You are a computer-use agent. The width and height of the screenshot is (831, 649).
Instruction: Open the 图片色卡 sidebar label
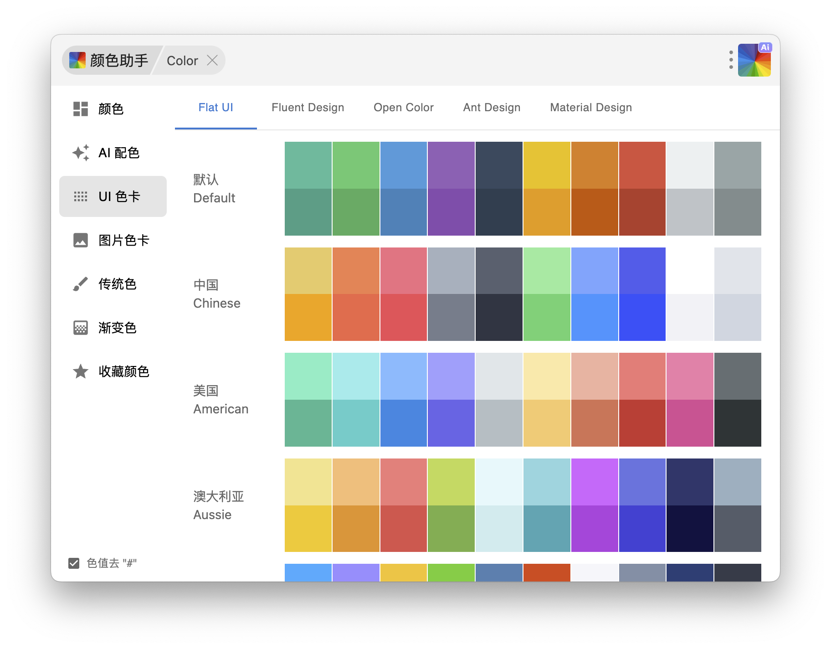point(124,240)
